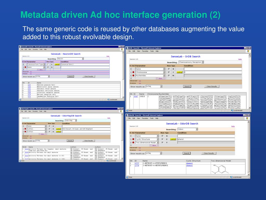This screenshot has width=266, height=200.
Task: Click the Local intranet zone icon in OdorMapDB status bar
Action: click(108, 161)
